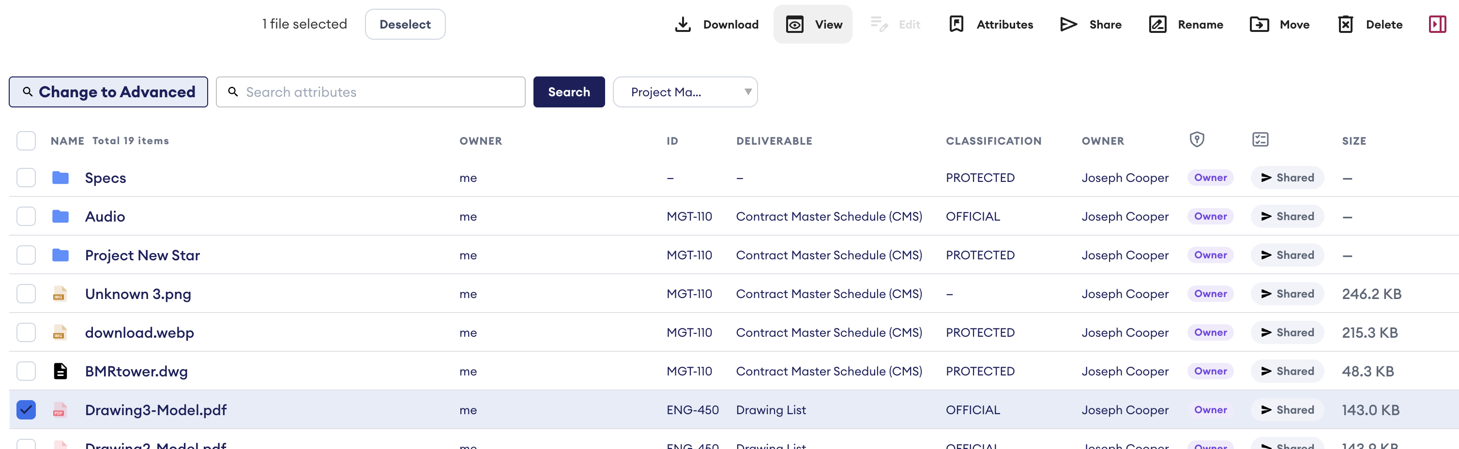The image size is (1459, 449).
Task: Click the Rename pencil icon
Action: pos(1157,24)
